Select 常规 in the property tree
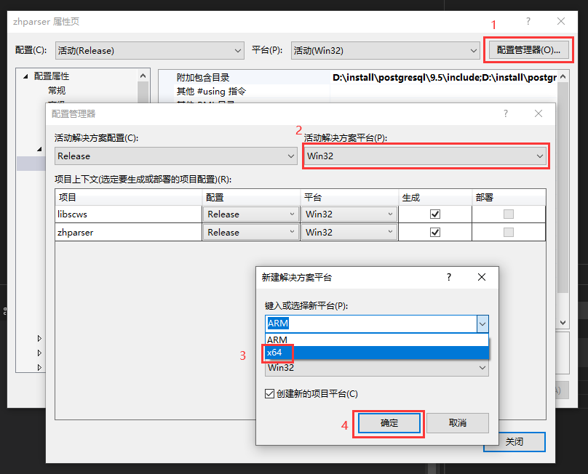 pos(57,90)
